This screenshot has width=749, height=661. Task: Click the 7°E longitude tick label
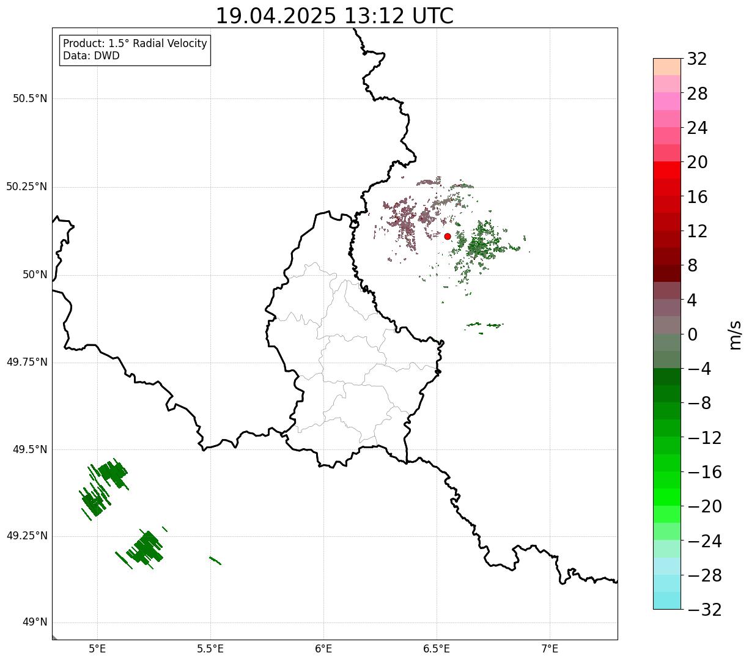point(550,649)
